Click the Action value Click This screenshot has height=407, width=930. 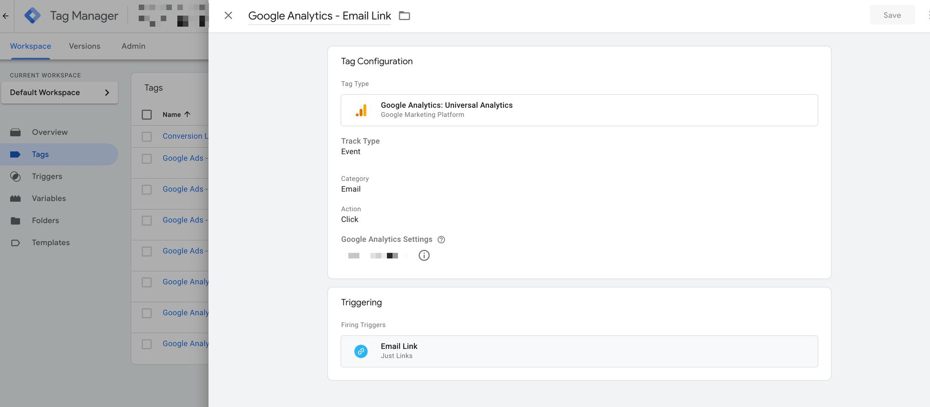click(350, 220)
